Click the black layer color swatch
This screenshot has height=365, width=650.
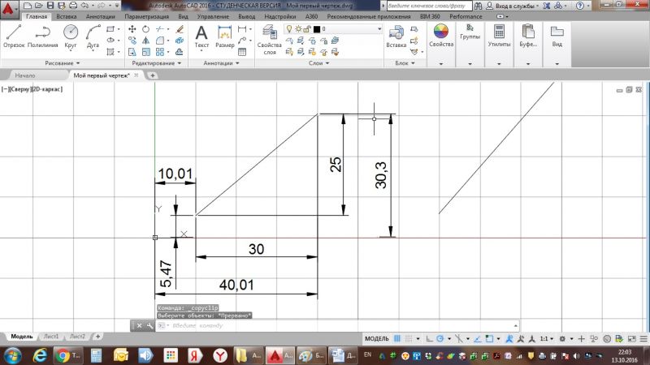pos(317,29)
